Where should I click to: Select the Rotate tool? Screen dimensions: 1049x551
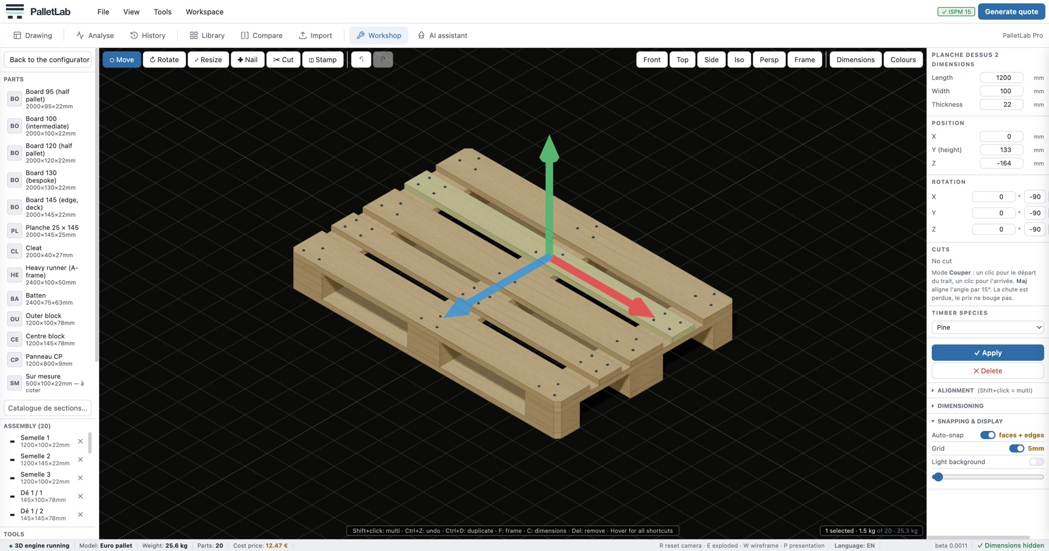164,59
